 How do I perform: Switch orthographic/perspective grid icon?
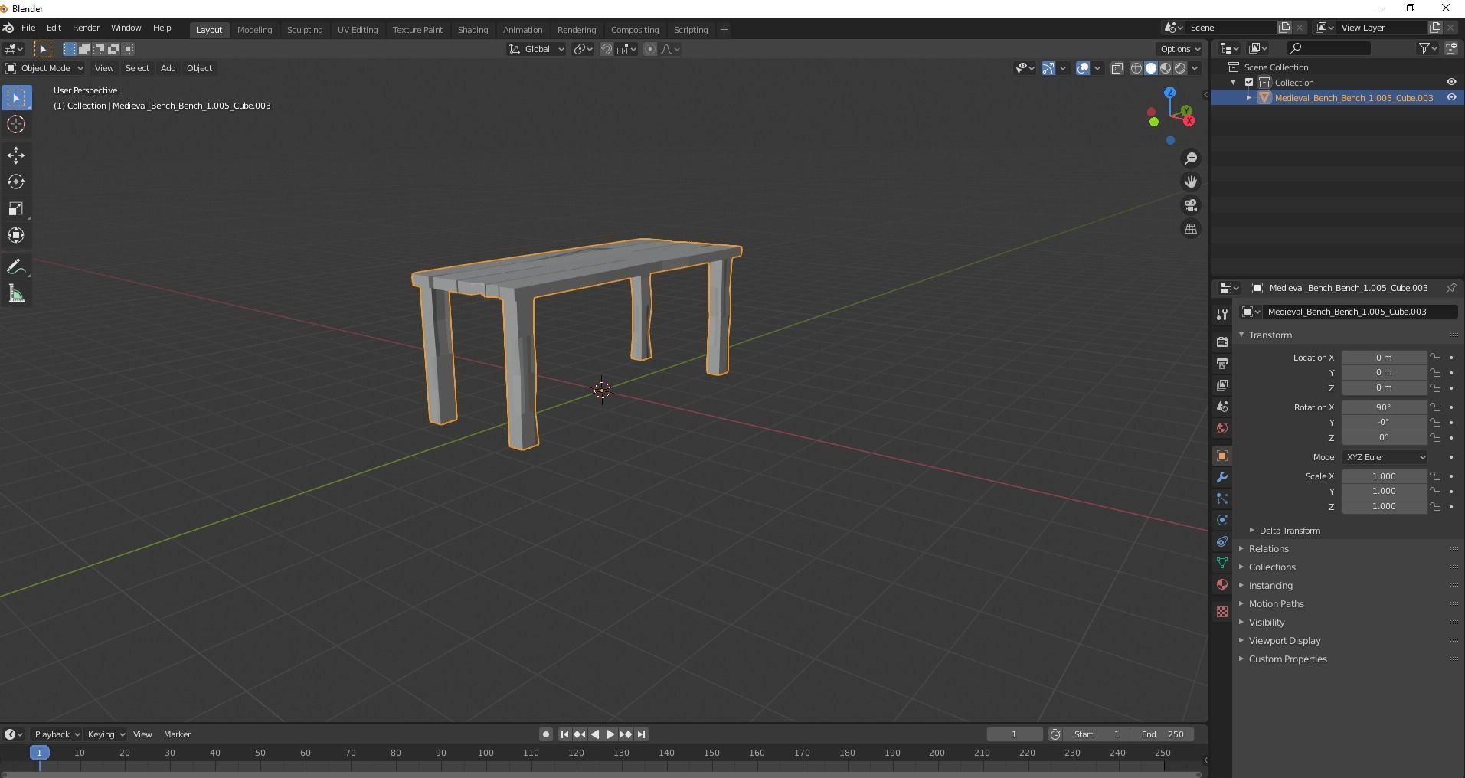click(x=1191, y=229)
